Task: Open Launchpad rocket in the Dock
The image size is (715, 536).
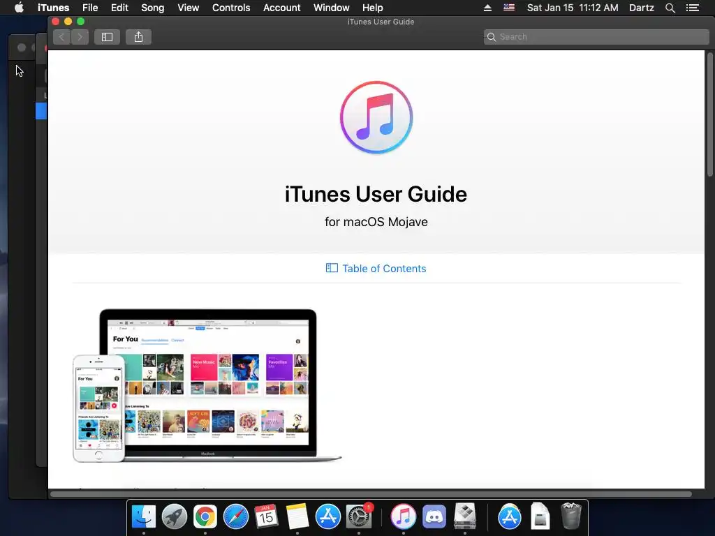Action: (174, 516)
